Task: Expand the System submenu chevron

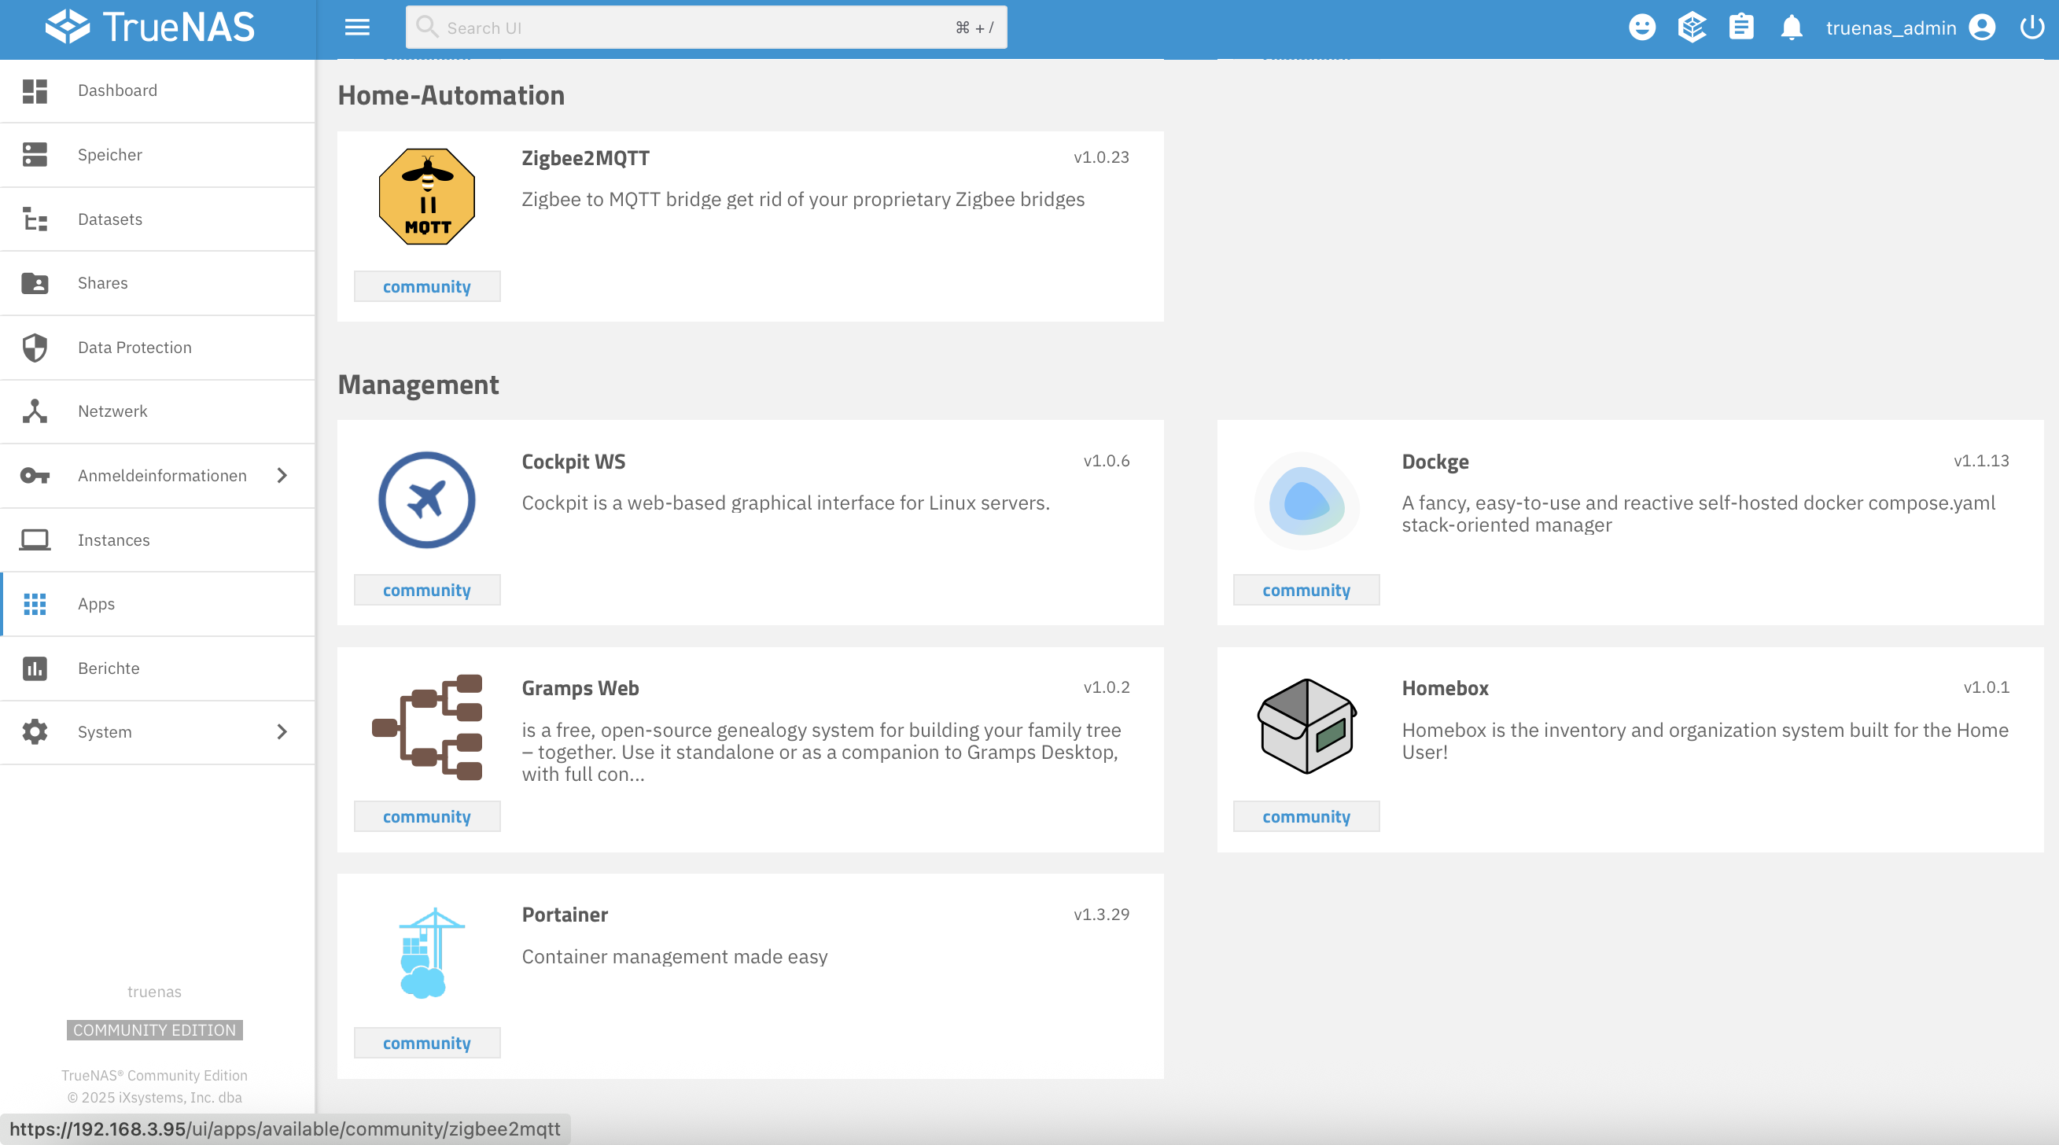Action: 282,732
